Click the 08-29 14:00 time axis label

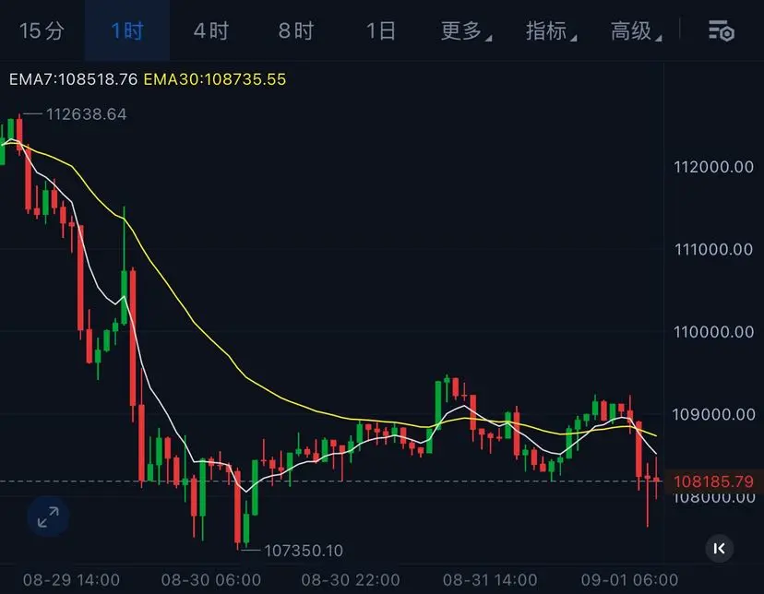pos(71,580)
